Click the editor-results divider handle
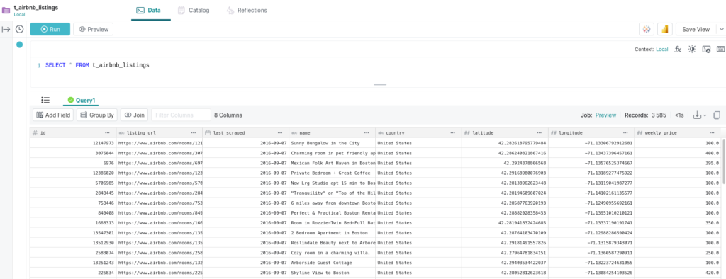Image resolution: width=726 pixels, height=279 pixels. point(380,85)
